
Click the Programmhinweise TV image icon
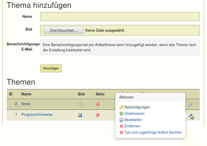80,115
